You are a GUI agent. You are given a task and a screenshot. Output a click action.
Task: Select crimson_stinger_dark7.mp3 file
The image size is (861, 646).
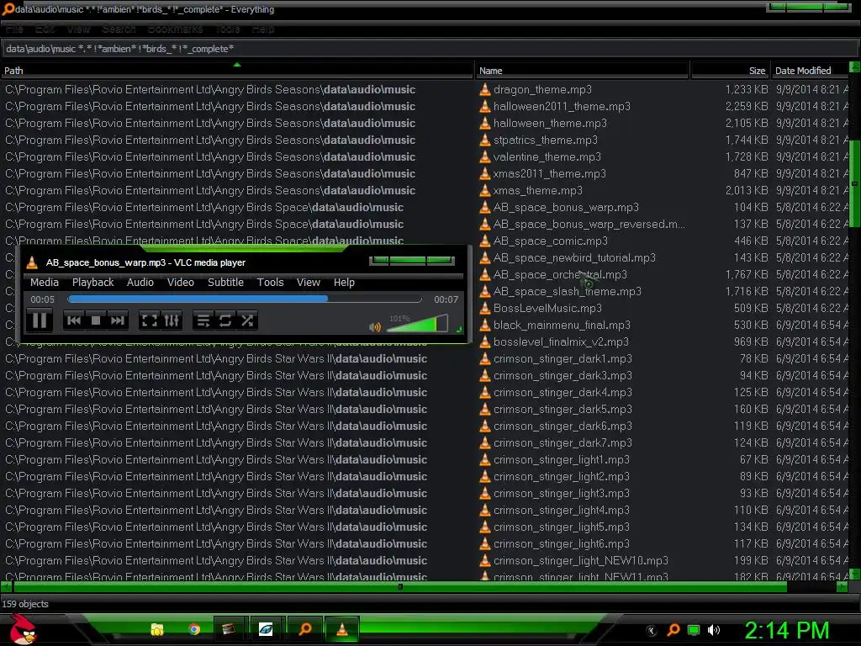point(563,442)
